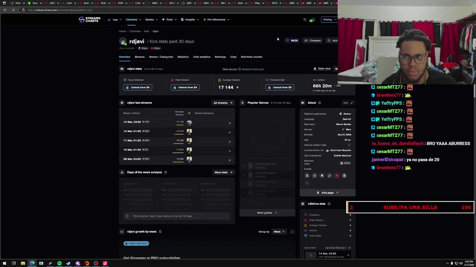
Task: Open arrow for 11 Mar, 01:30 stream
Action: [x=229, y=141]
